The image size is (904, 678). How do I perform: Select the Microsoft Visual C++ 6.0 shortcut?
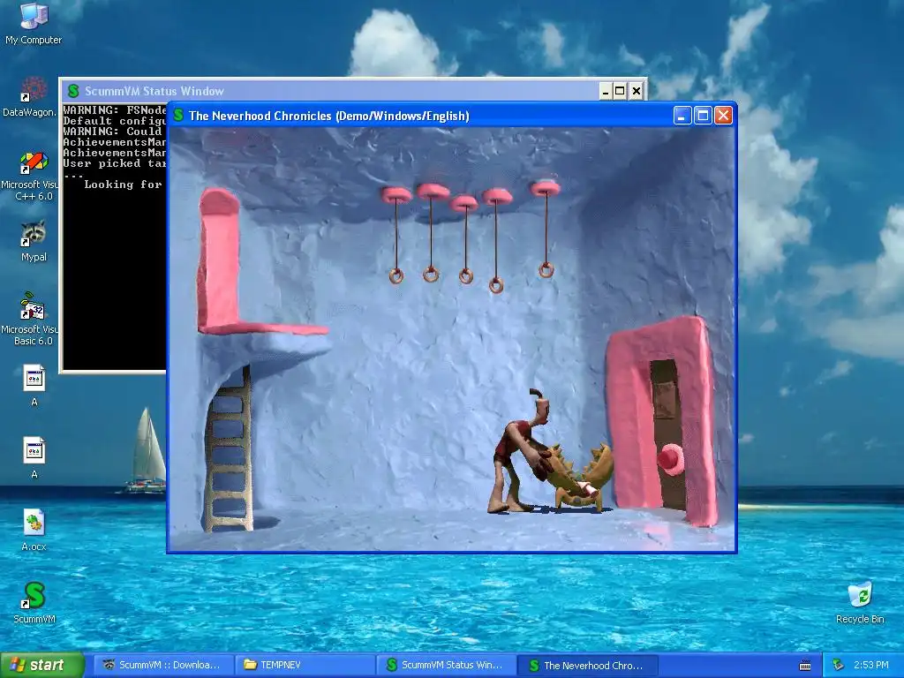point(29,177)
